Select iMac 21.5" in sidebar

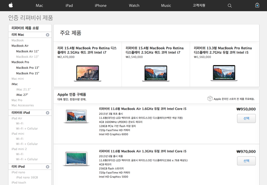coord(23,90)
